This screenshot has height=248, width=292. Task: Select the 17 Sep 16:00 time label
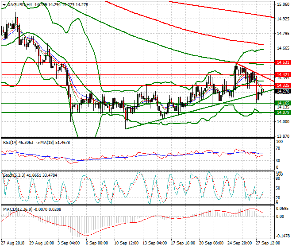point(183,243)
